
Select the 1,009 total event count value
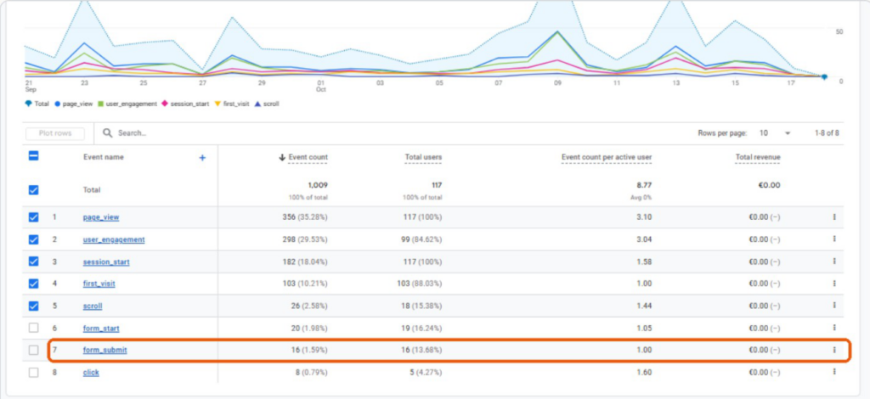click(x=318, y=185)
